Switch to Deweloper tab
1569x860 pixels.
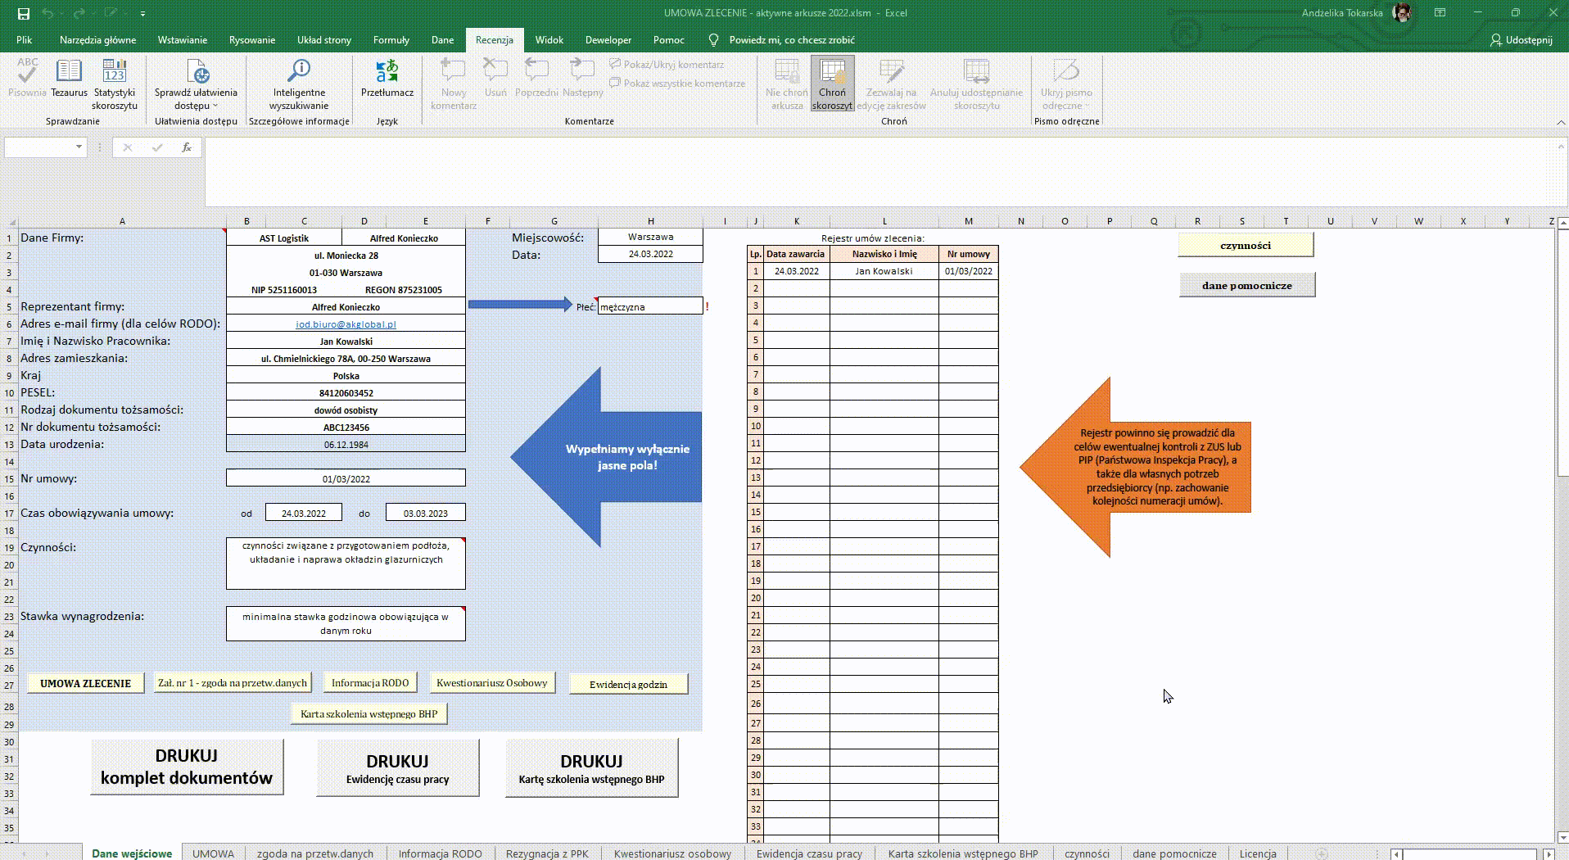[608, 39]
